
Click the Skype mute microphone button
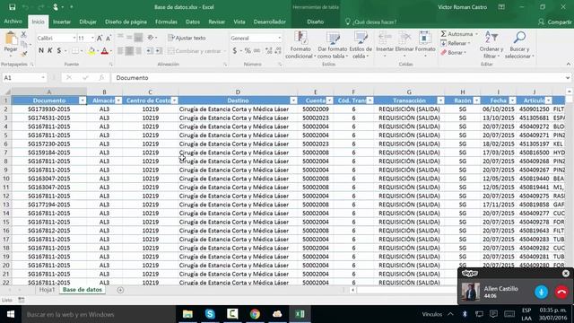[x=541, y=292]
